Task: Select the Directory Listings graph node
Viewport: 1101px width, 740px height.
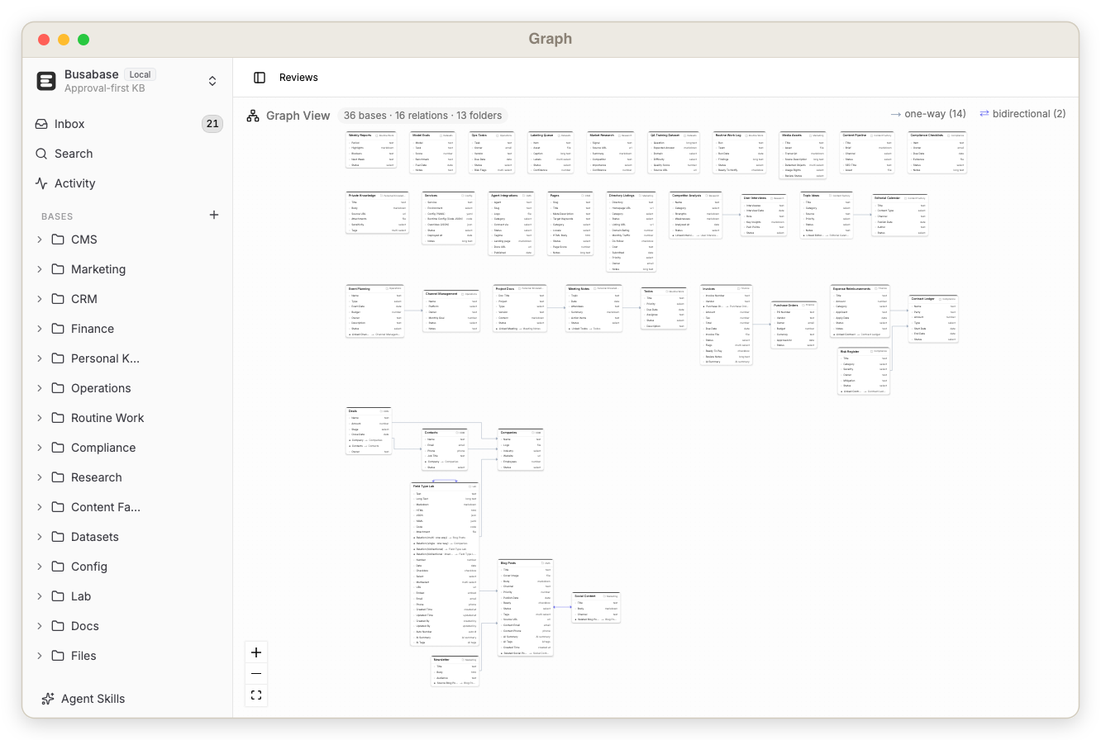Action: 631,232
